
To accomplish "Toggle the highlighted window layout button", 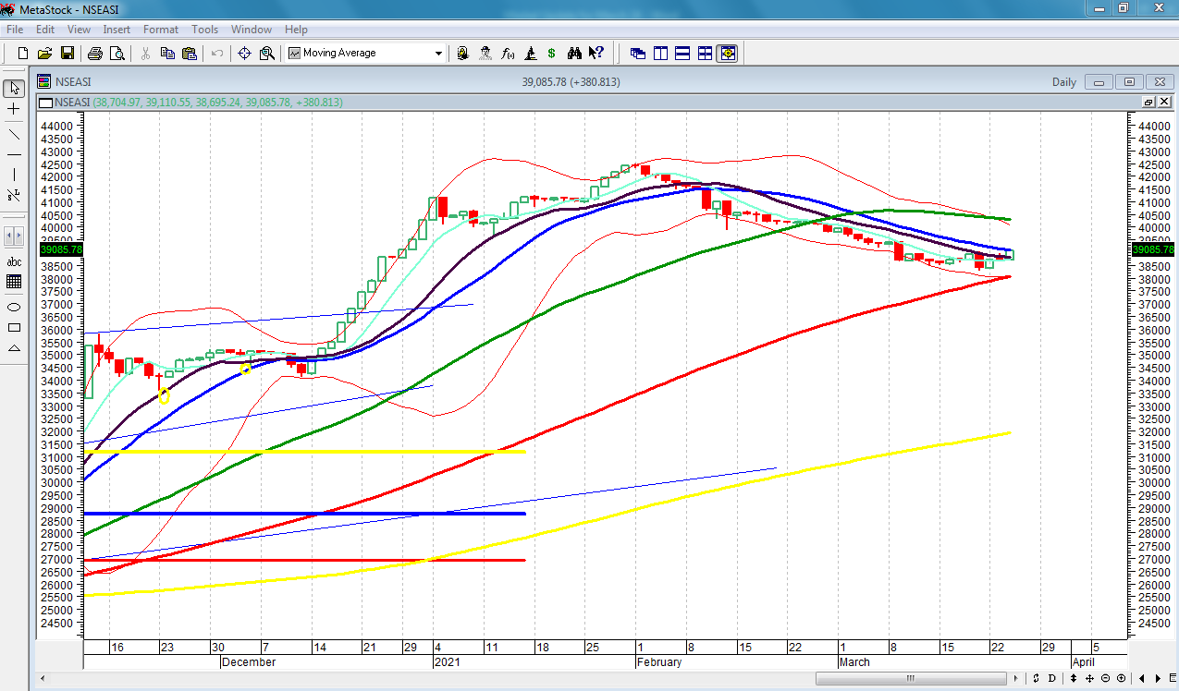I will point(727,54).
